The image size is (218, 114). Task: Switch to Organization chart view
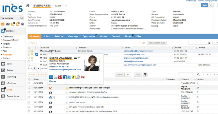[x=157, y=43]
